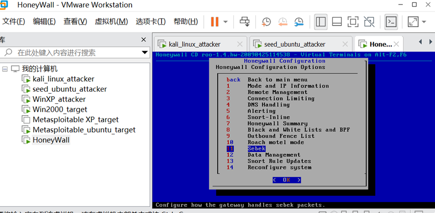Click the Metasploitable XP_target powered-off VM icon
This screenshot has height=213, width=435.
pyautogui.click(x=26, y=120)
